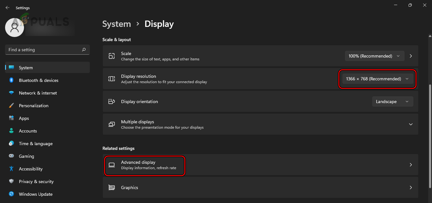
Task: Click the user profile avatar icon
Action: 15,28
